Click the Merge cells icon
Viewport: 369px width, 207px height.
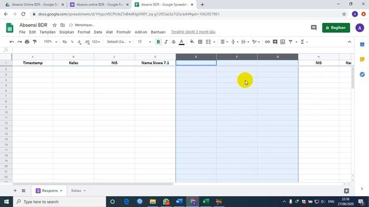point(208,42)
